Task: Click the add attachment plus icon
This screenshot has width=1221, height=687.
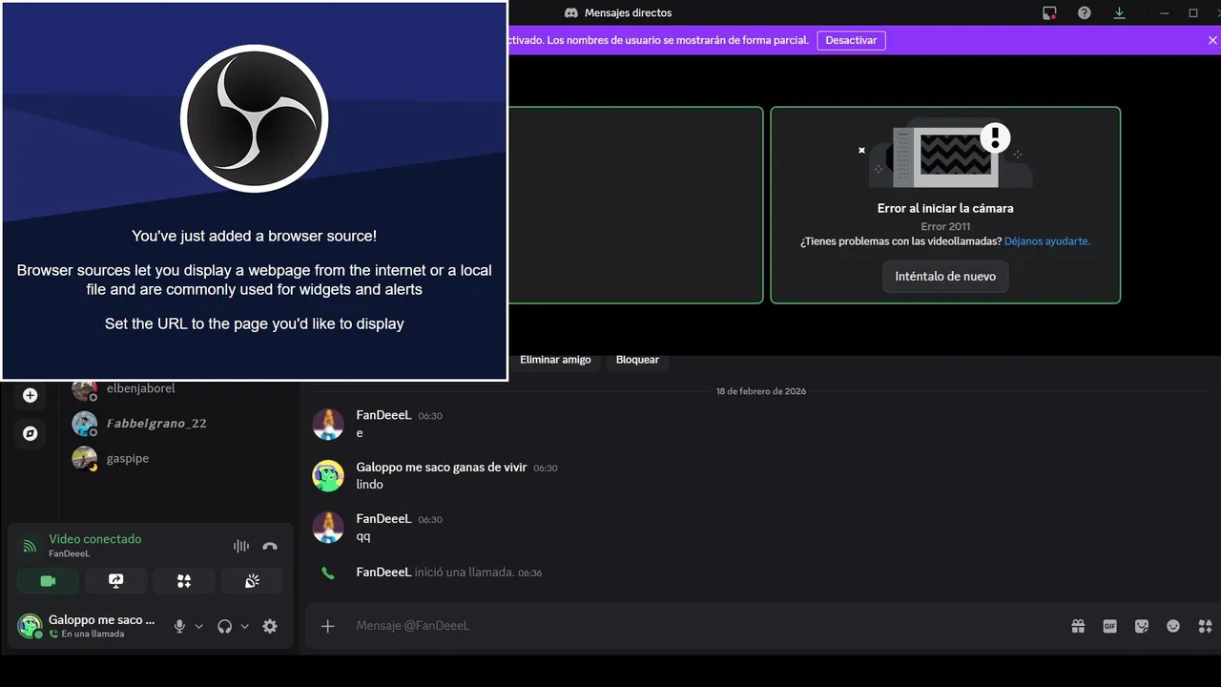Action: (327, 626)
